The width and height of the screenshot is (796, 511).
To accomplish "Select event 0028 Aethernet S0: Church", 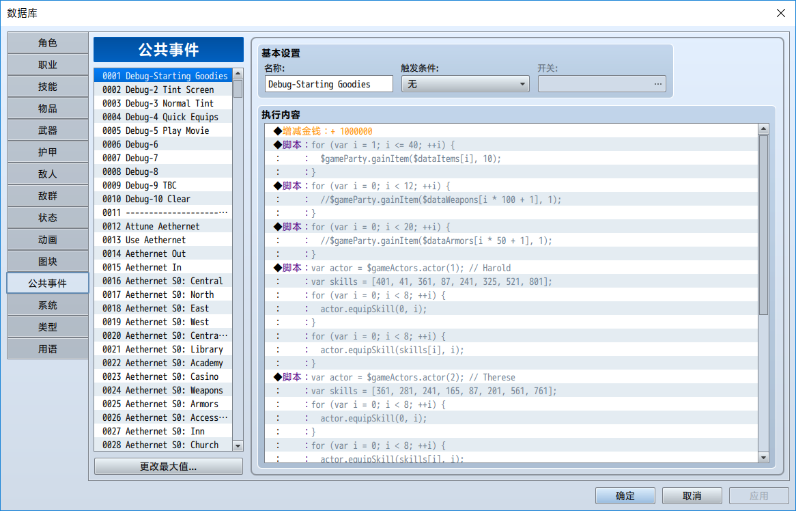I will (x=163, y=445).
